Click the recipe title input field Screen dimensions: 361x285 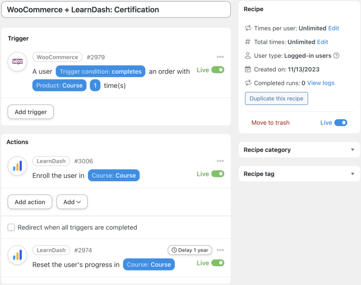pos(116,9)
